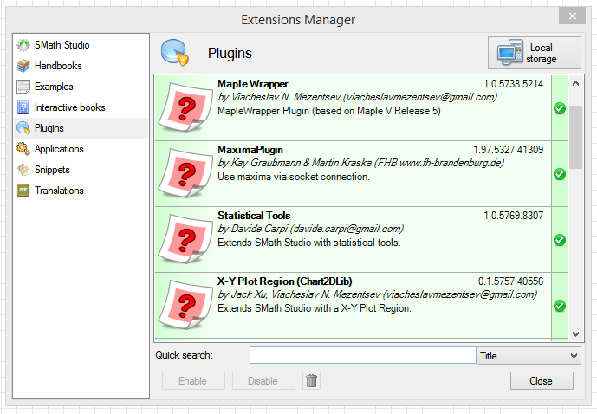This screenshot has width=597, height=414.
Task: Toggle the green checkmark for Statistical Tools
Action: [x=559, y=240]
